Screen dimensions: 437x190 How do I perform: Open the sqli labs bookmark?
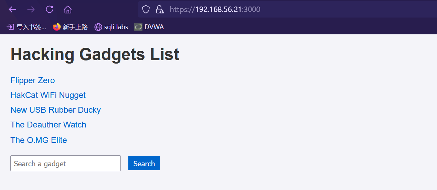click(x=111, y=27)
